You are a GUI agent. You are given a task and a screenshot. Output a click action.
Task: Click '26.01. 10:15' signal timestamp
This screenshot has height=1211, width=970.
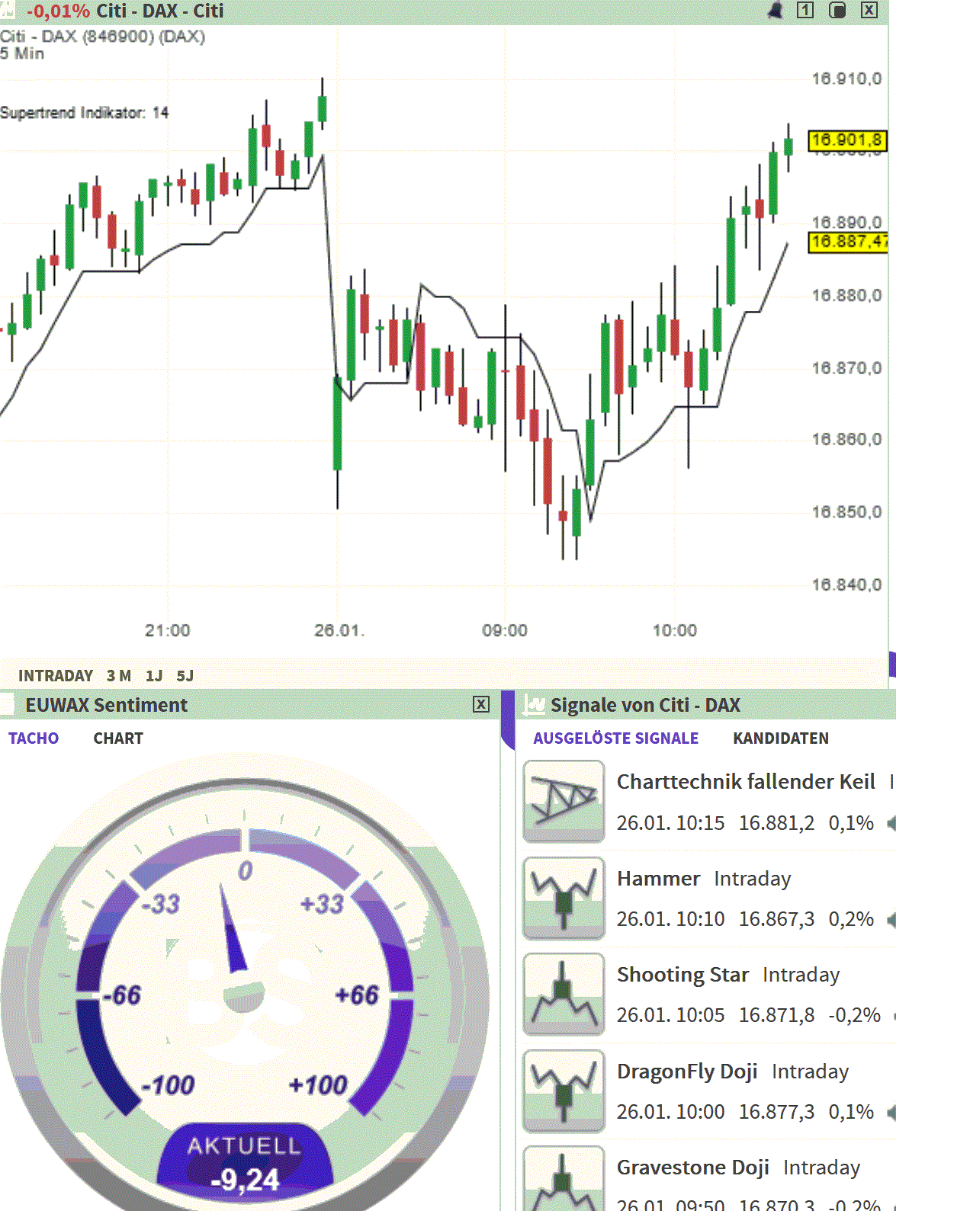point(670,823)
